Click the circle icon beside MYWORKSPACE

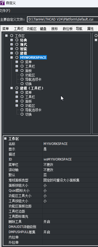point(17,58)
